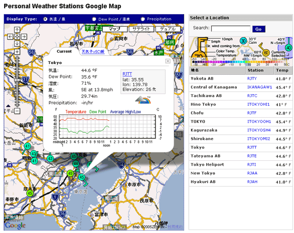294x233 pixels.
Task: Select Tokyo Heliport row name
Action: [x=207, y=164]
